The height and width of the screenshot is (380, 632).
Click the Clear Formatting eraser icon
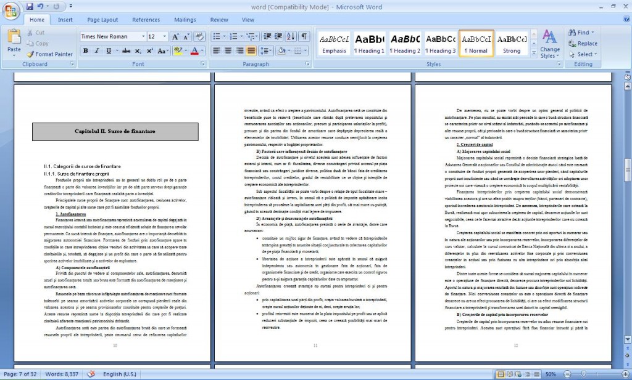point(199,37)
